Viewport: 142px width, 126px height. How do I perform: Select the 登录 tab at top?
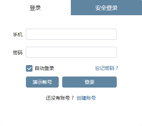coord(35,8)
